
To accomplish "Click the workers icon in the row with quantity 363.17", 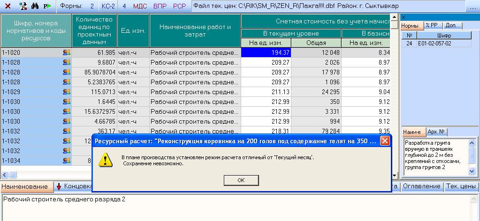I will [67, 131].
